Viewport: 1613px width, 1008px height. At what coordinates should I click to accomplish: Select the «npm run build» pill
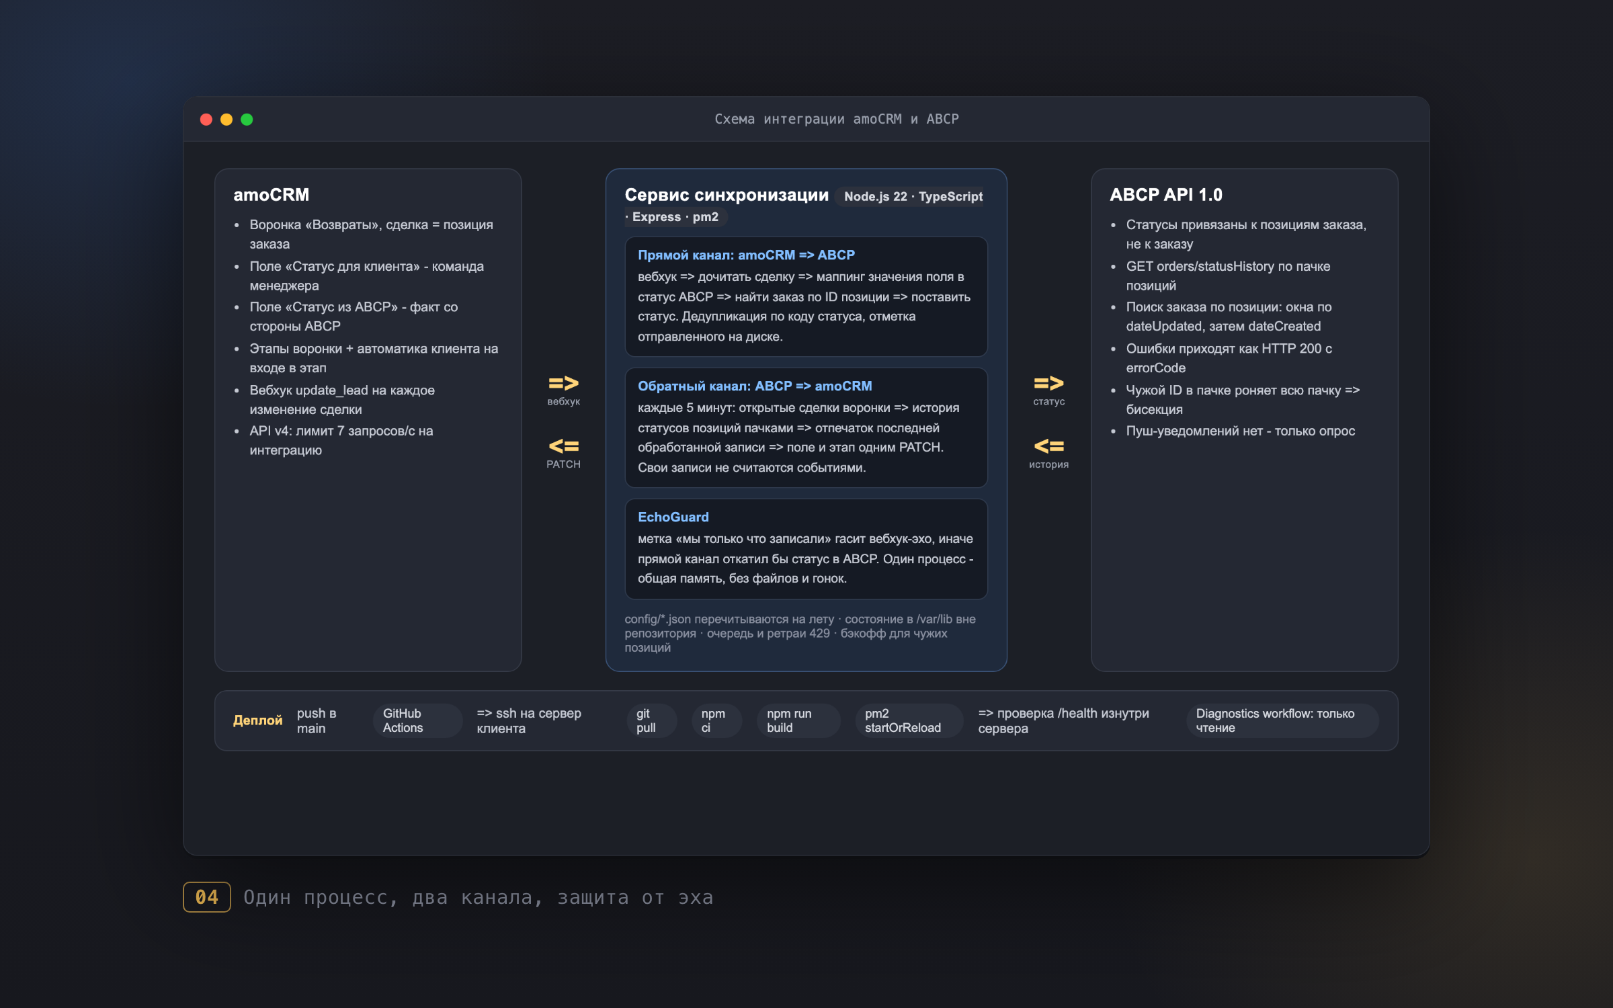click(x=798, y=720)
